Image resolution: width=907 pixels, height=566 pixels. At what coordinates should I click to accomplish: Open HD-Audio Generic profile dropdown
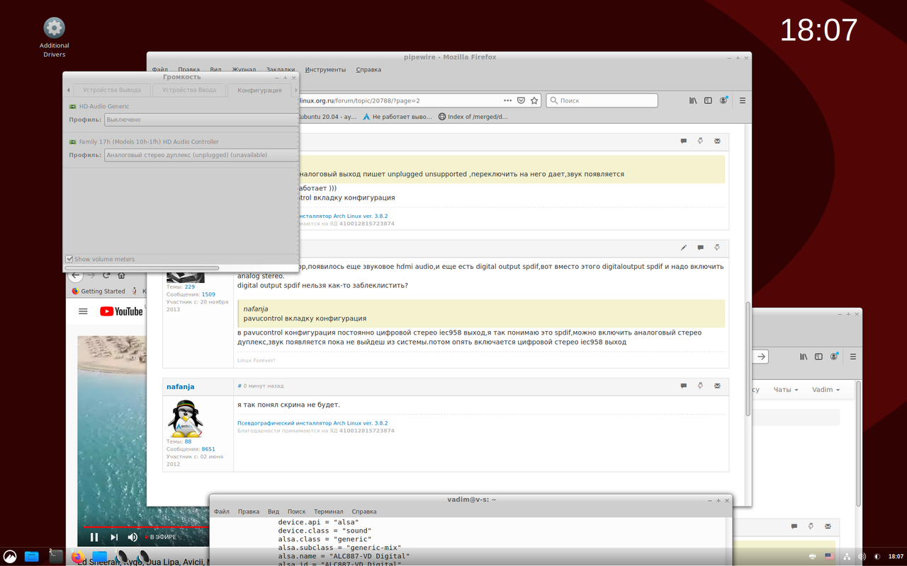[x=201, y=120]
